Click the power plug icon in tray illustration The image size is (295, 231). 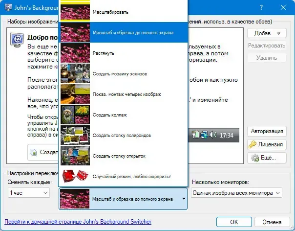pyautogui.click(x=195, y=135)
